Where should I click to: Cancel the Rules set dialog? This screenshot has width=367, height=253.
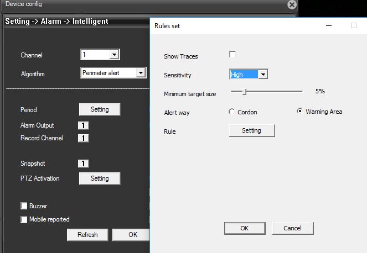point(292,228)
